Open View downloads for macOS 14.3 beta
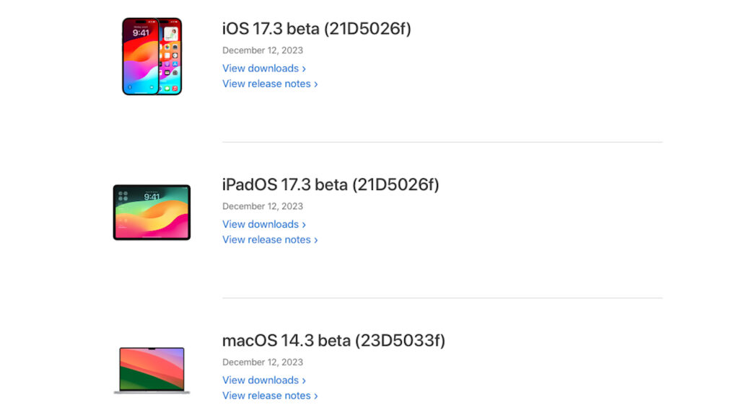The height and width of the screenshot is (415, 739). pos(261,380)
